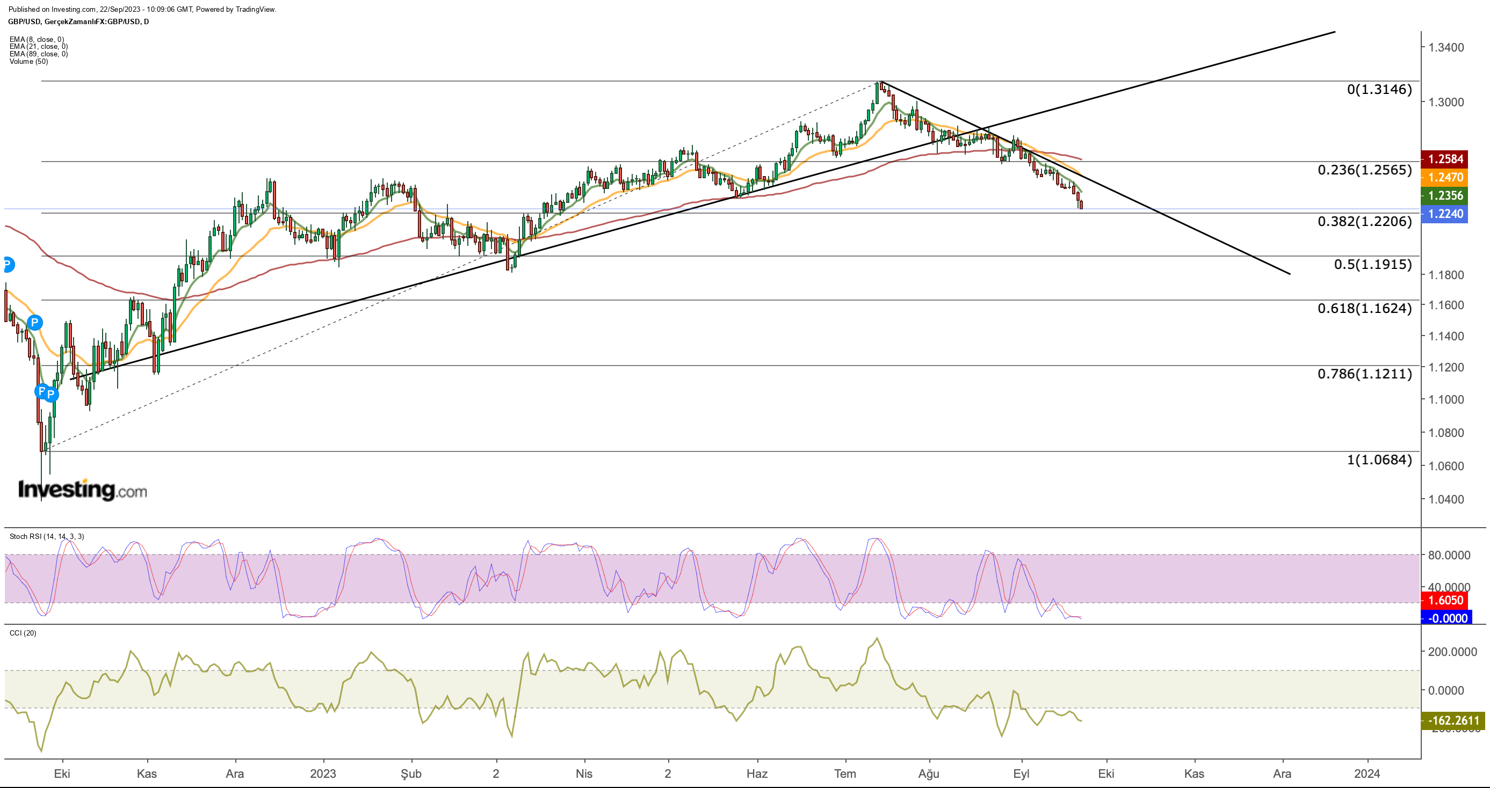Click the 2024 time axis label
The height and width of the screenshot is (788, 1490).
tap(1367, 774)
